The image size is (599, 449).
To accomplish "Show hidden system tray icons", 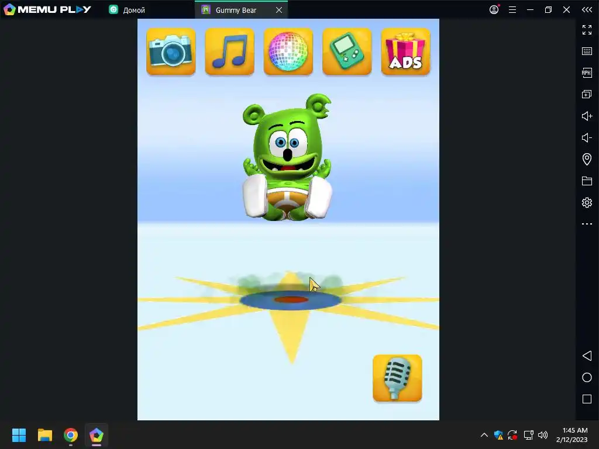I will pyautogui.click(x=484, y=435).
